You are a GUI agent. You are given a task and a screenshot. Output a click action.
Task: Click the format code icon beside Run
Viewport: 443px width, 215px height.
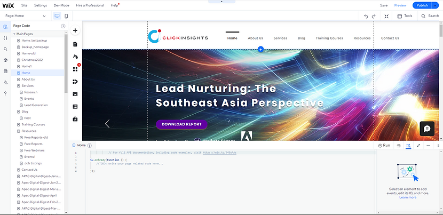pyautogui.click(x=399, y=146)
